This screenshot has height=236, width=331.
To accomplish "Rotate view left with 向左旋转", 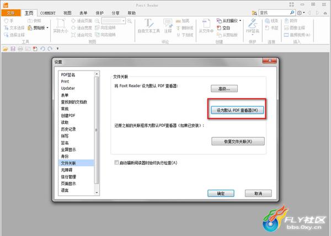I will click(x=105, y=28).
